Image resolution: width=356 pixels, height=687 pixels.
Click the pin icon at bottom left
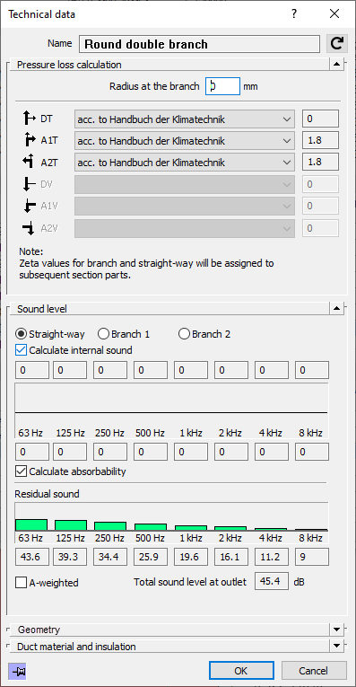pos(18,671)
